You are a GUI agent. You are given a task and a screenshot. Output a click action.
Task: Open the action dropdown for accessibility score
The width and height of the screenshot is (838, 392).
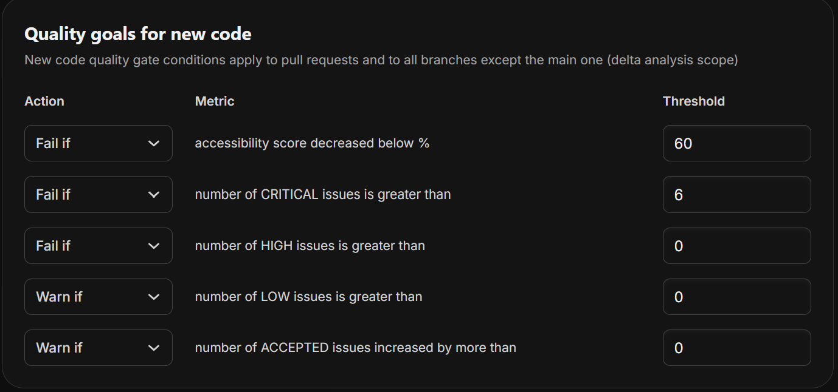point(98,143)
